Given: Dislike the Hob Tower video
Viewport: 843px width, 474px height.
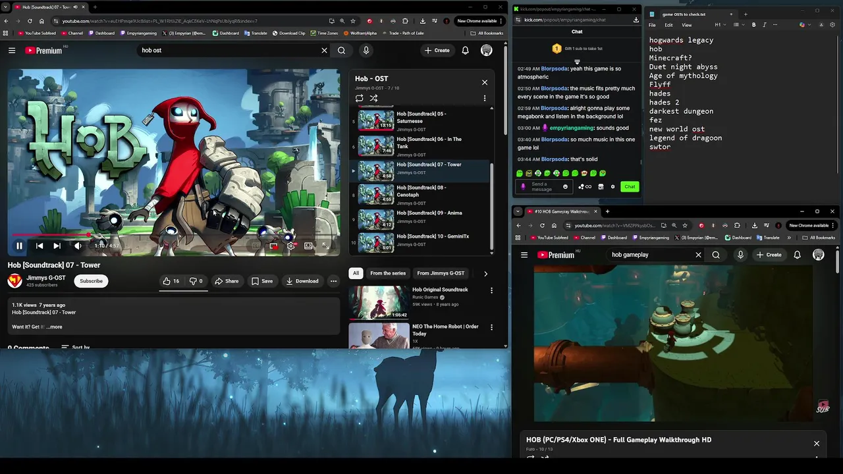Looking at the screenshot, I should pyautogui.click(x=196, y=281).
